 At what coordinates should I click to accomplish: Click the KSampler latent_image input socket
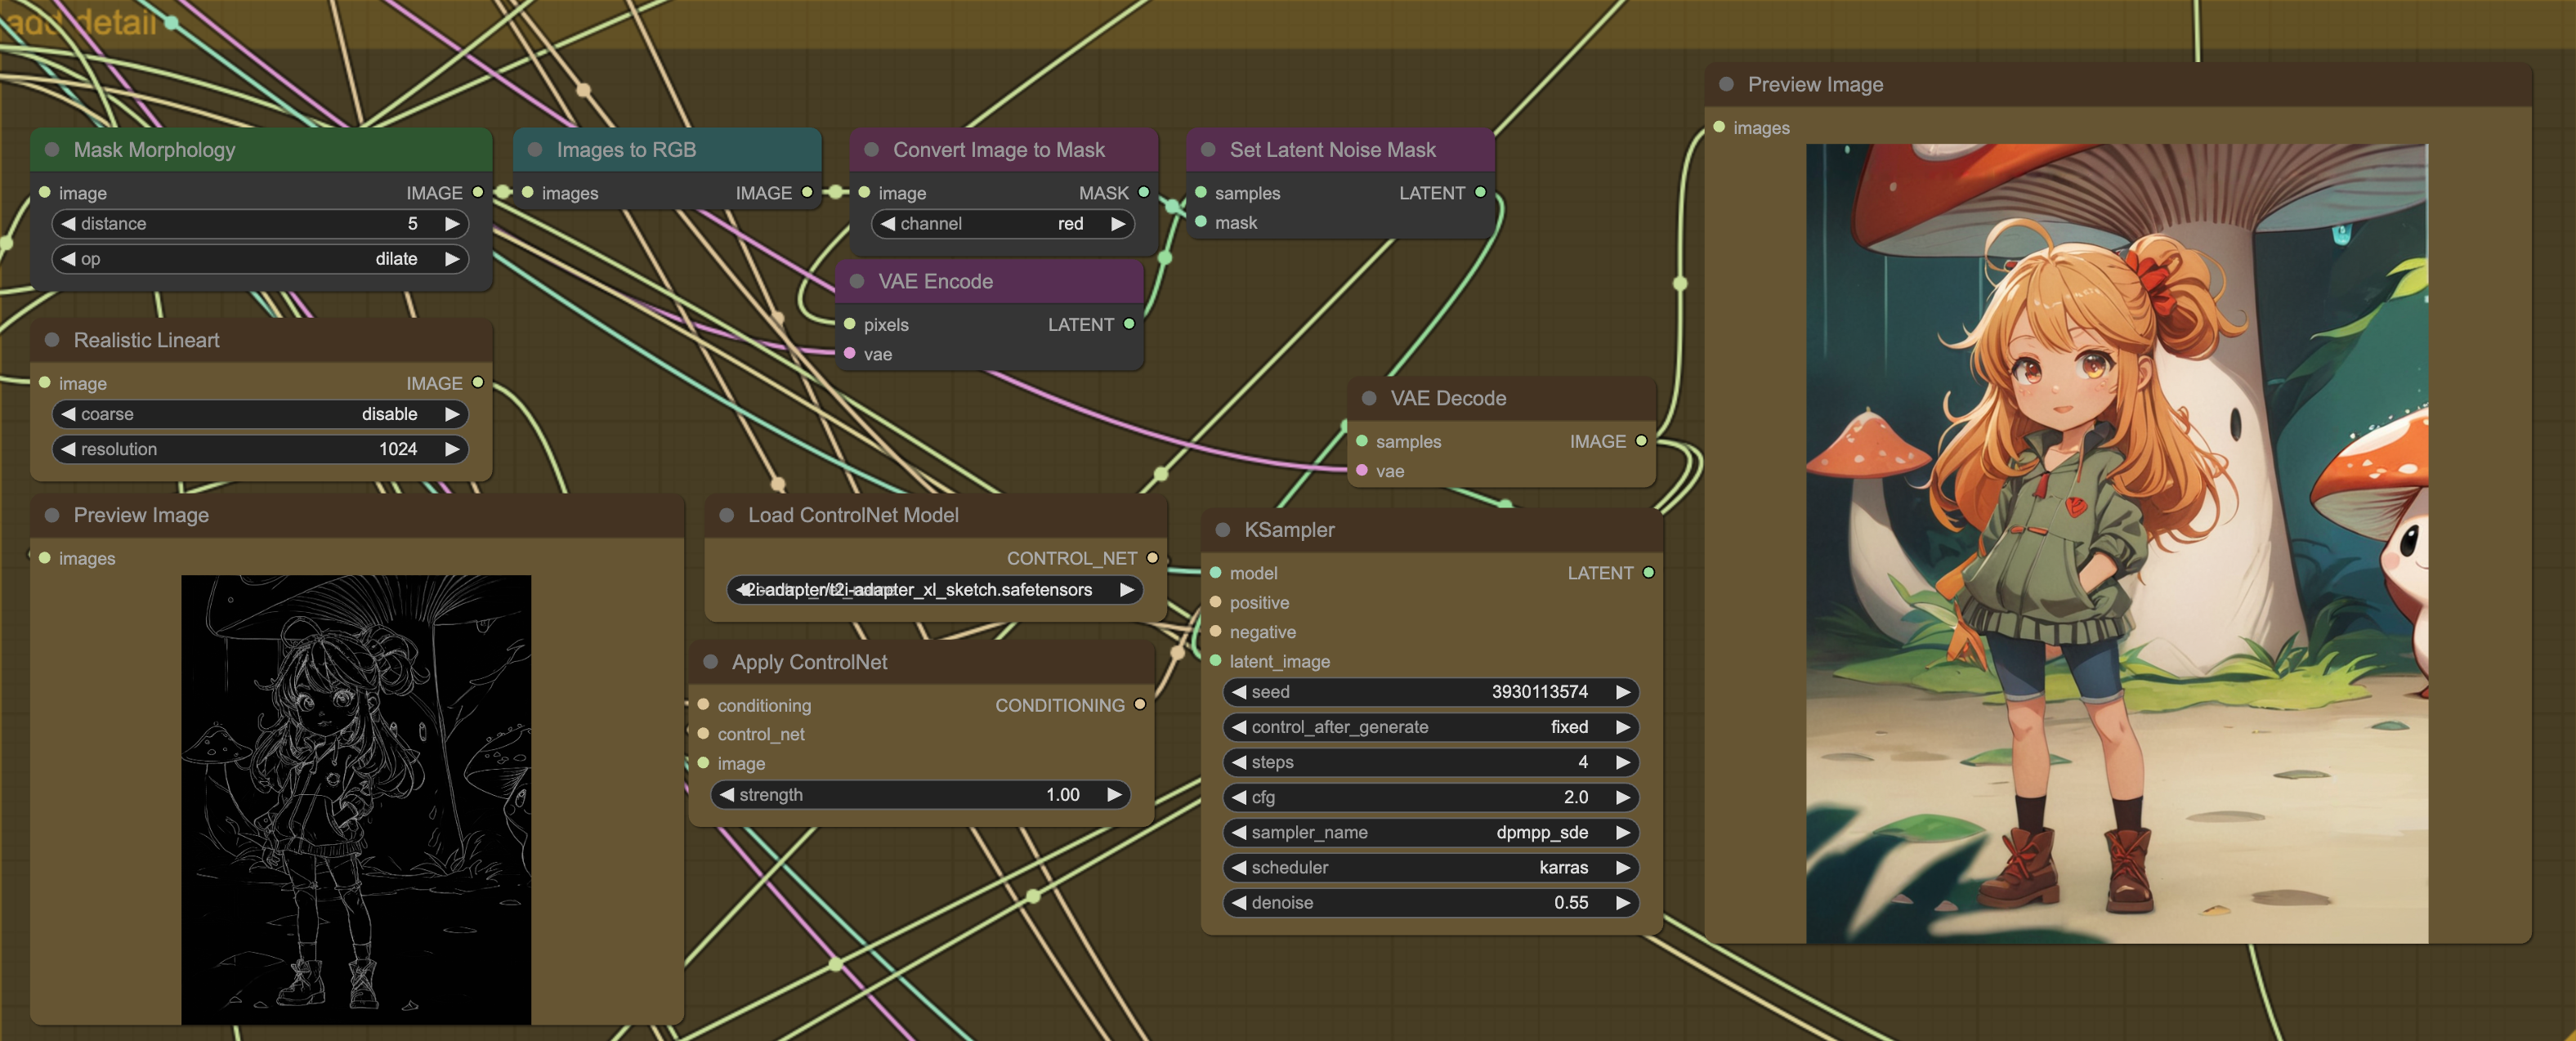[x=1216, y=661]
